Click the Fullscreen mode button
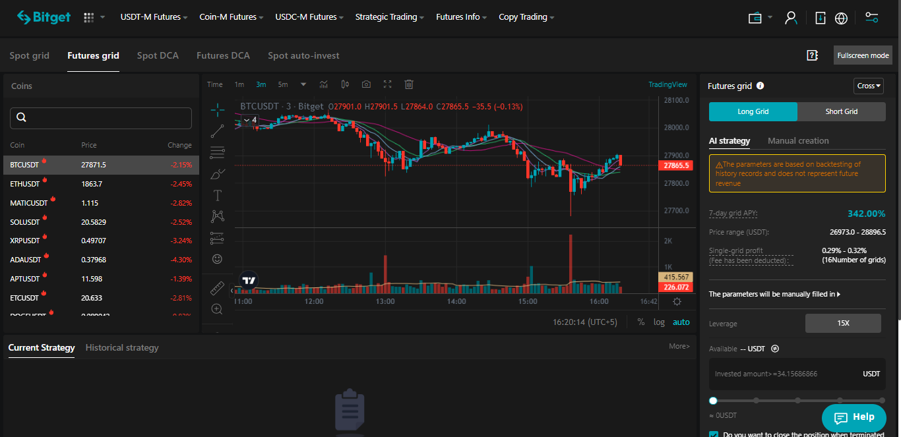 pos(863,55)
